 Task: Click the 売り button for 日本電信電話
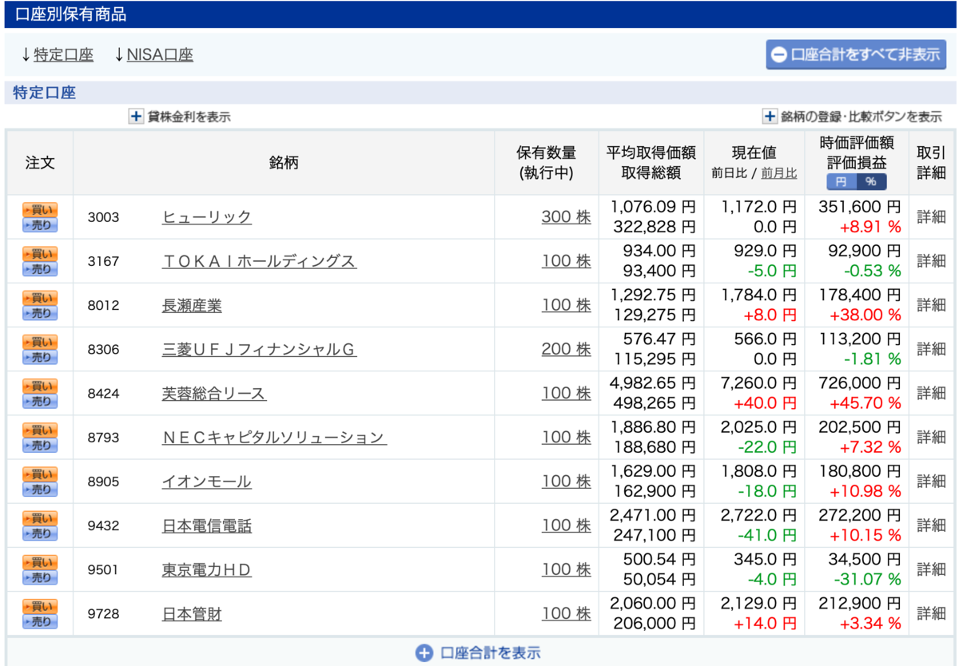coord(39,533)
